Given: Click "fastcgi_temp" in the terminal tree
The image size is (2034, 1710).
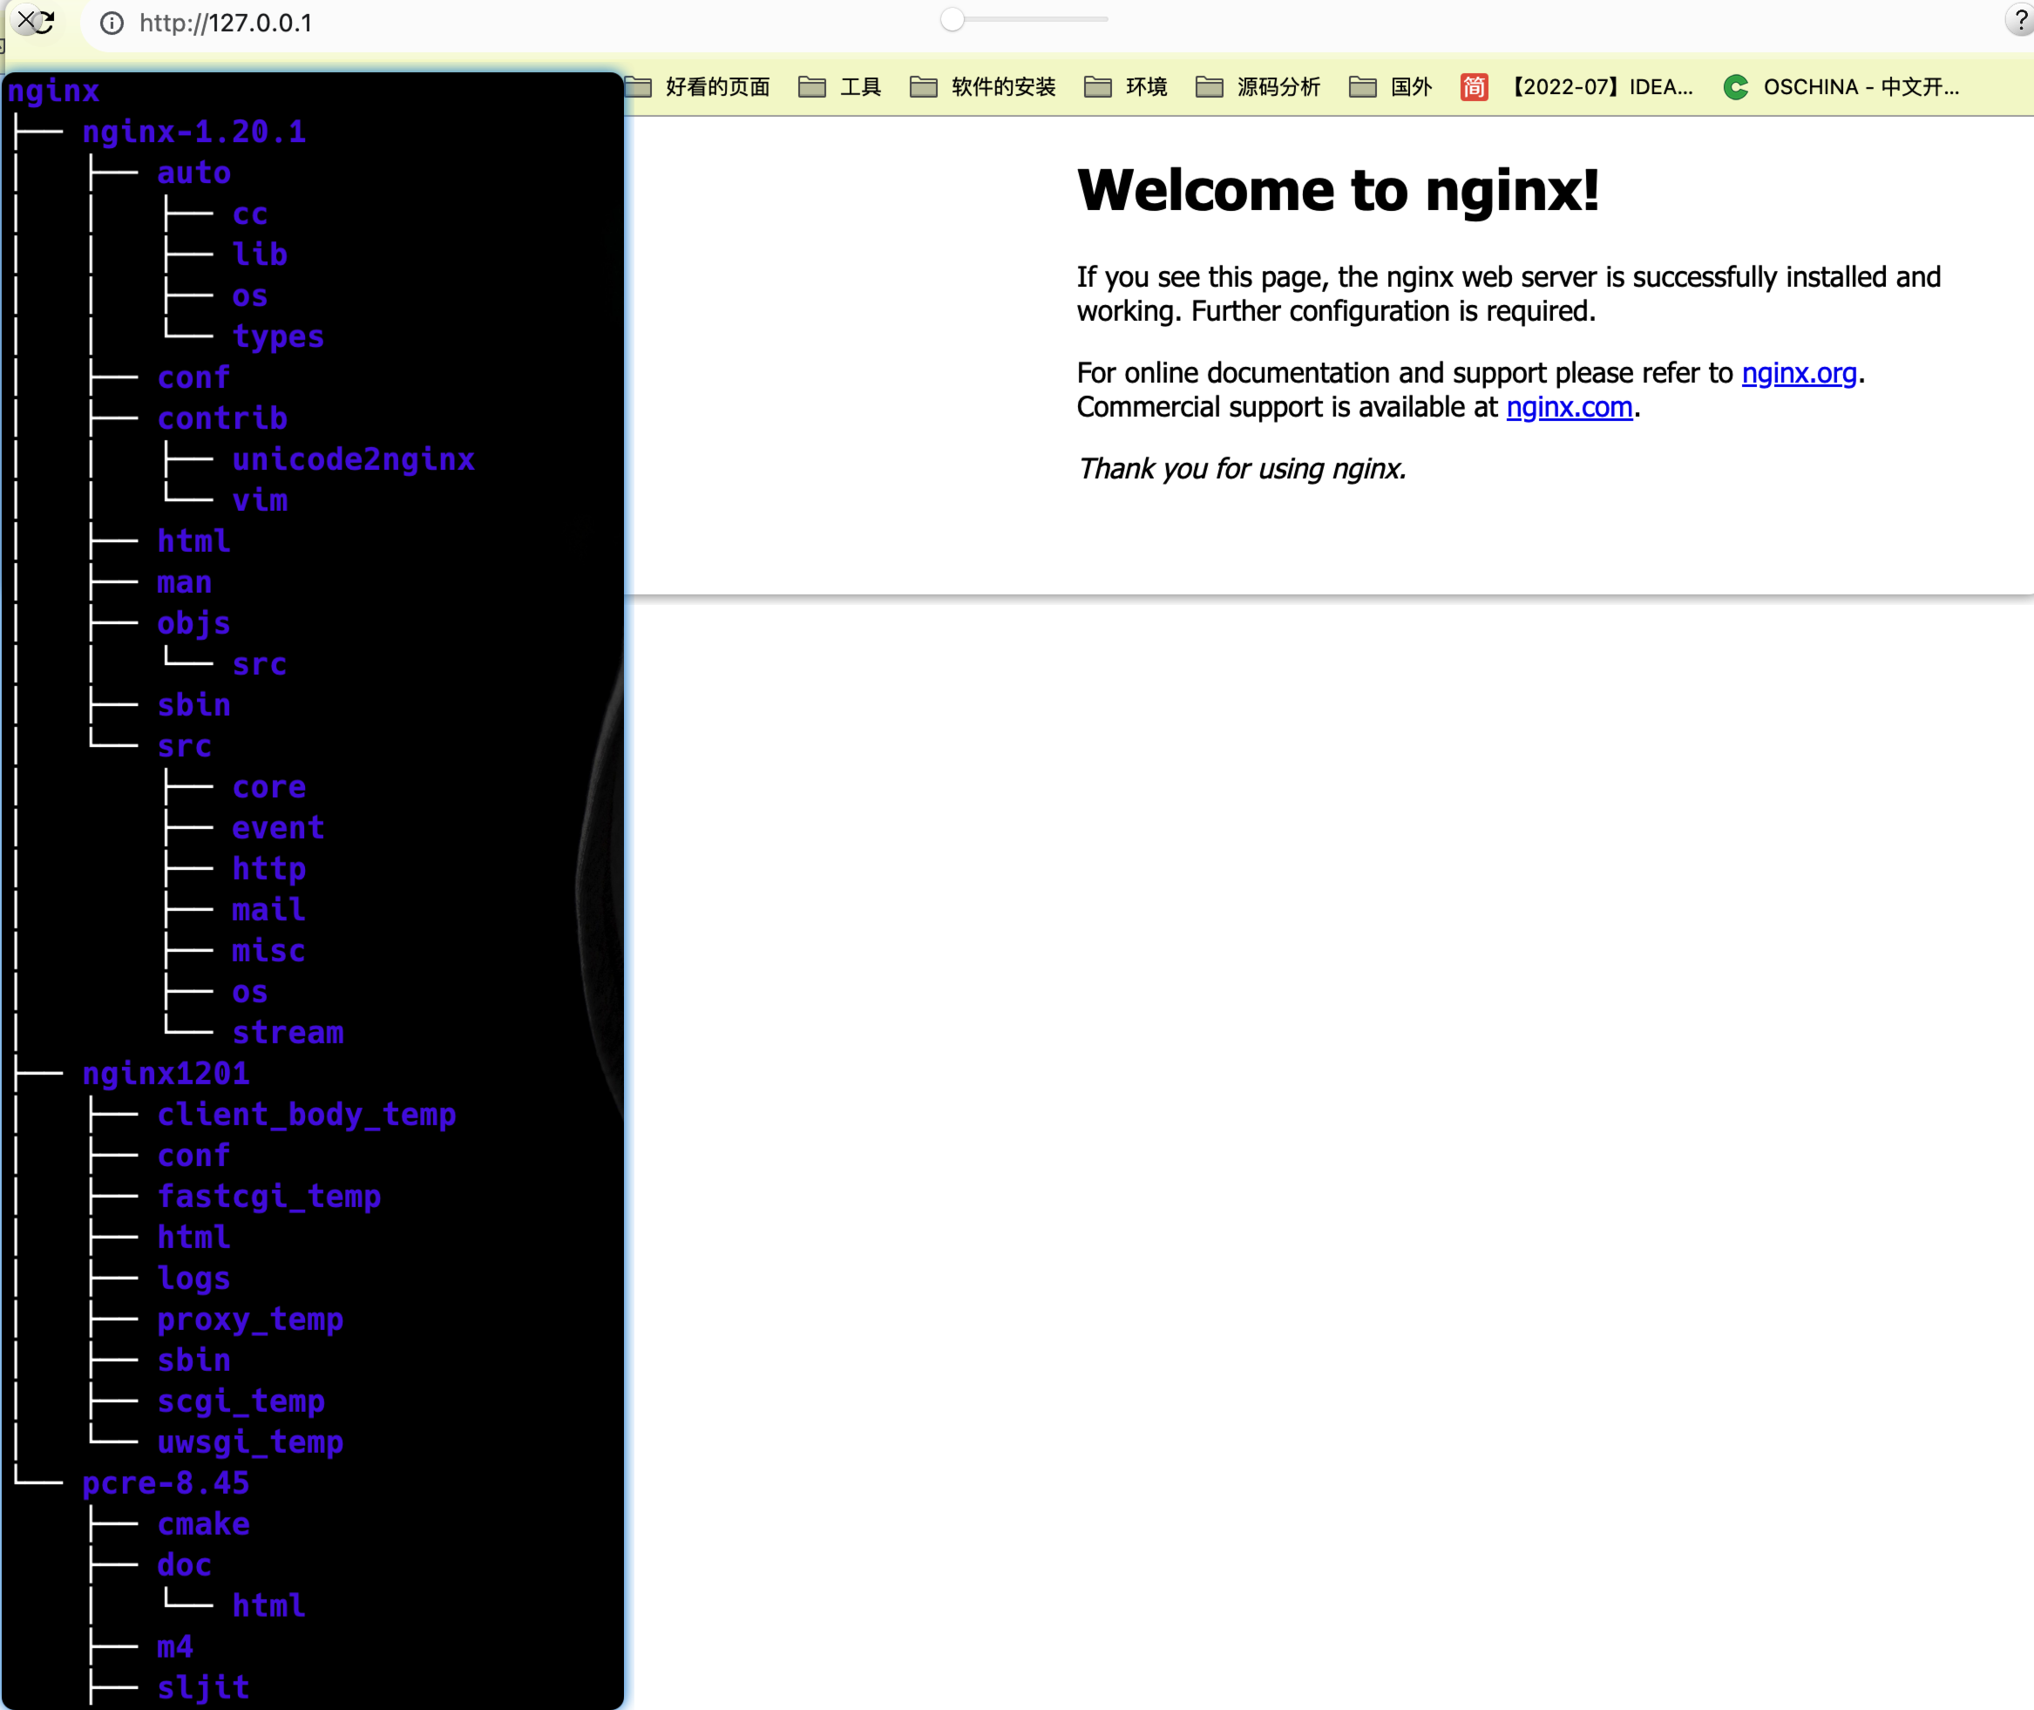Looking at the screenshot, I should [269, 1197].
